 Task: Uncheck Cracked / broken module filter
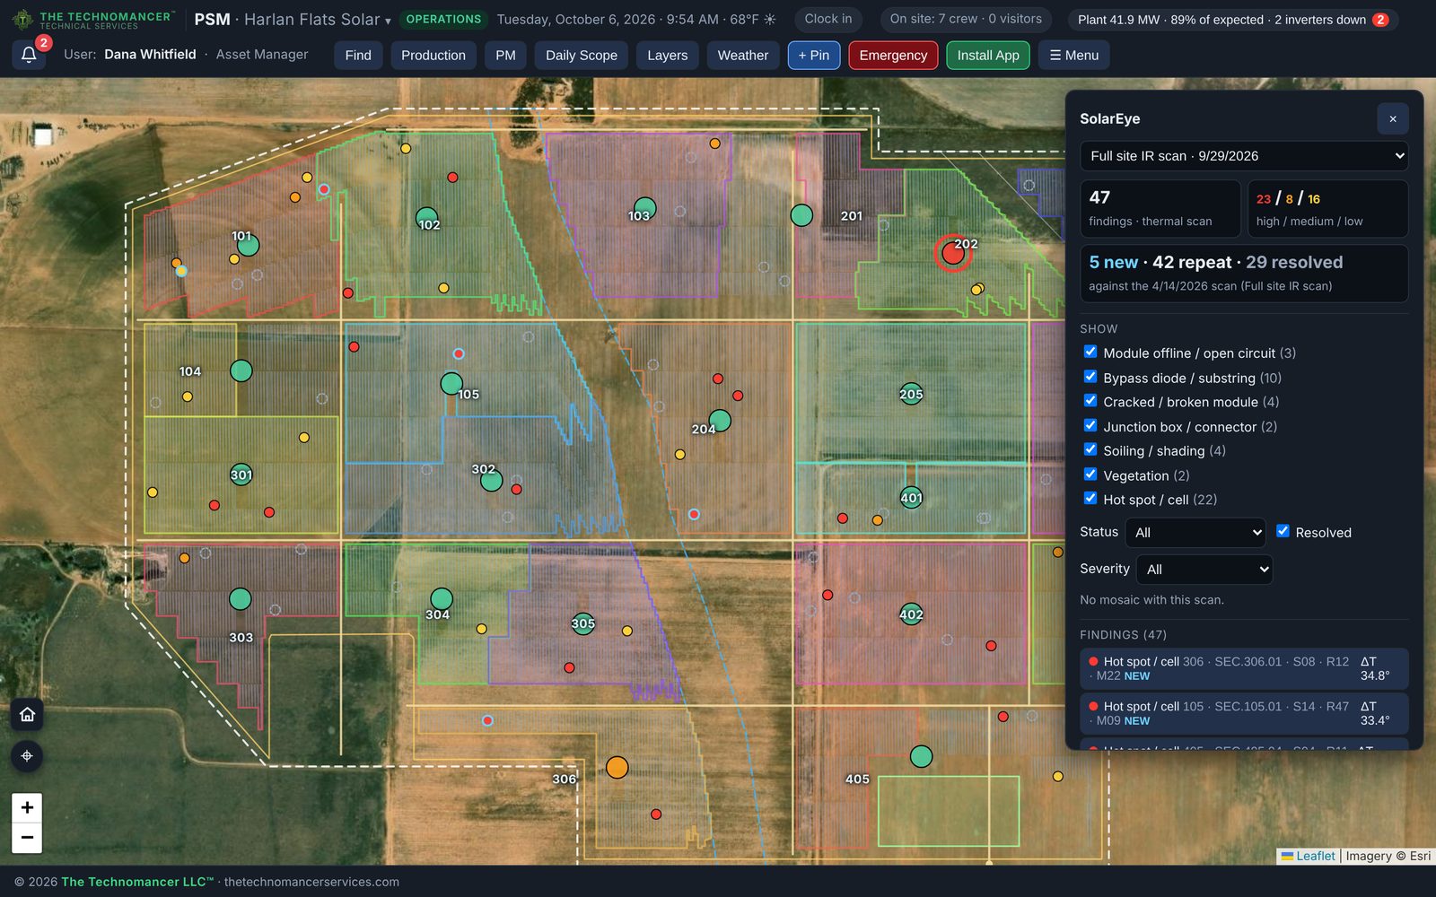coord(1090,401)
